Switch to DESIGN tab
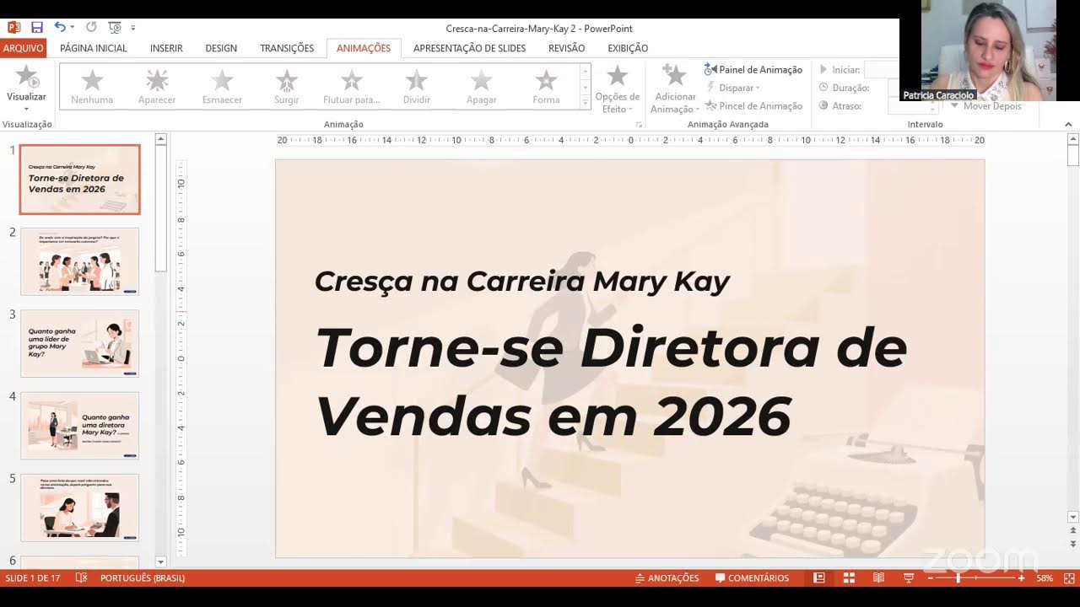 [221, 48]
